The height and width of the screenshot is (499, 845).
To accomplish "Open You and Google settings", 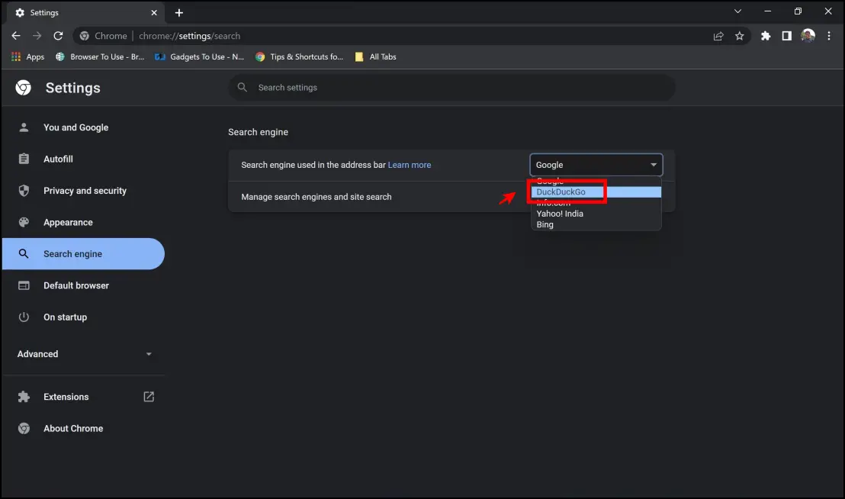I will click(84, 127).
